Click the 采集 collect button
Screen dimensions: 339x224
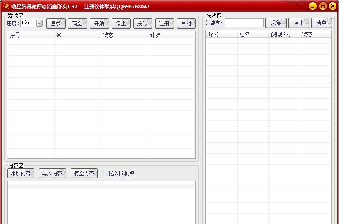(276, 23)
